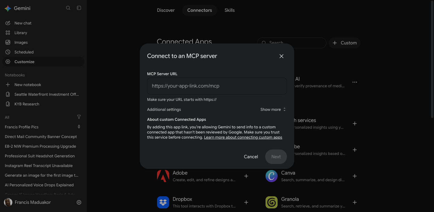434x212 pixels.
Task: Open the settings gear beside Francis Maduakor
Action: 79,202
